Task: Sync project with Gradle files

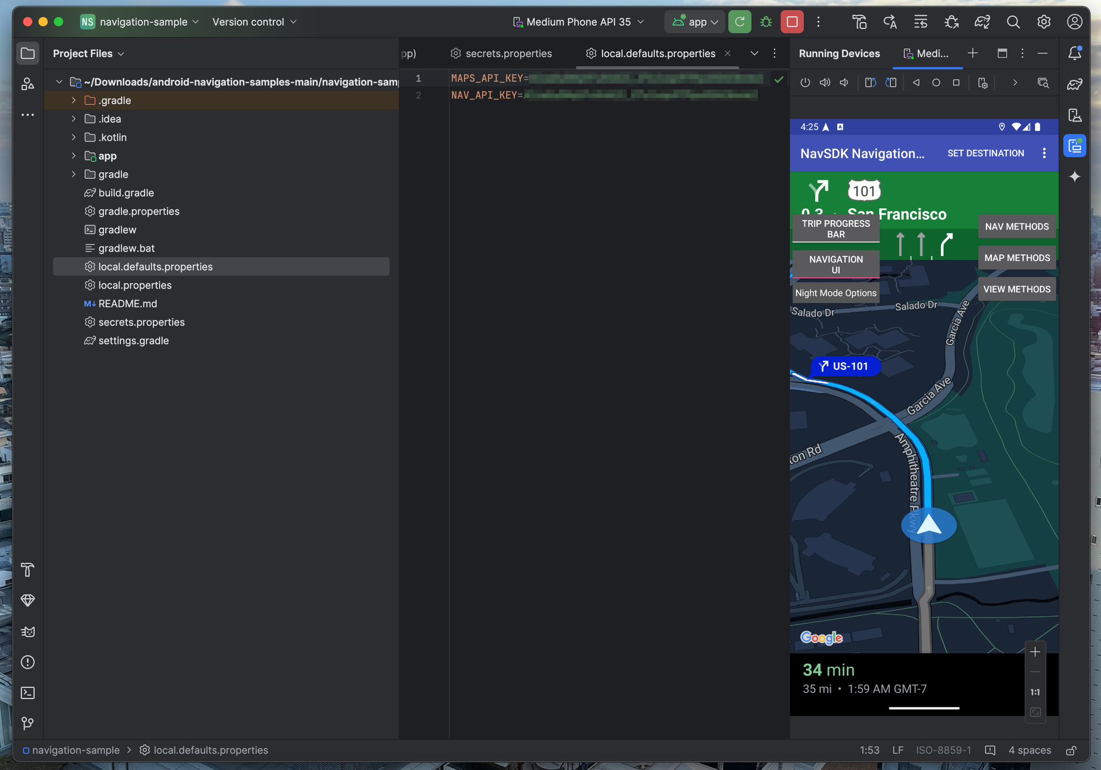Action: 983,22
